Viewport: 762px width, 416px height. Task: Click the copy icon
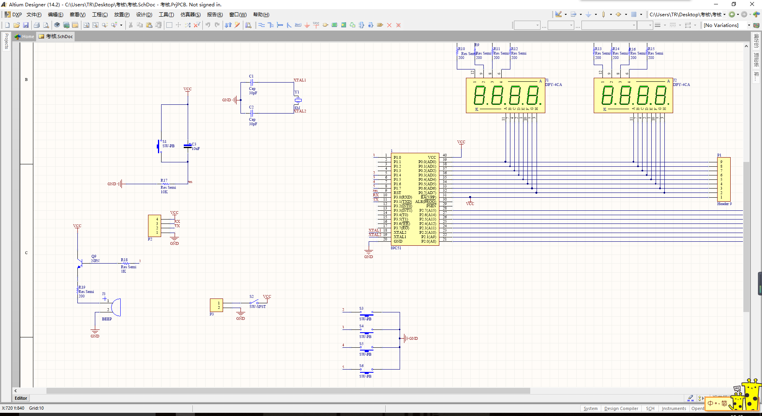coord(140,25)
